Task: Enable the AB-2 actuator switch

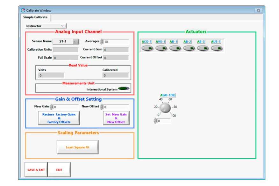Action: (189, 48)
